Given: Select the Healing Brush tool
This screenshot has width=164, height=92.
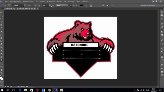Looking at the screenshot, I should click(2, 32).
